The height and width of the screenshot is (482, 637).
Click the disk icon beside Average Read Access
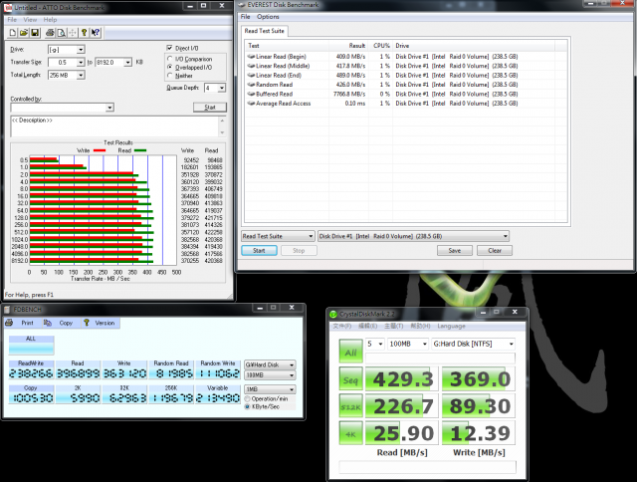click(251, 104)
